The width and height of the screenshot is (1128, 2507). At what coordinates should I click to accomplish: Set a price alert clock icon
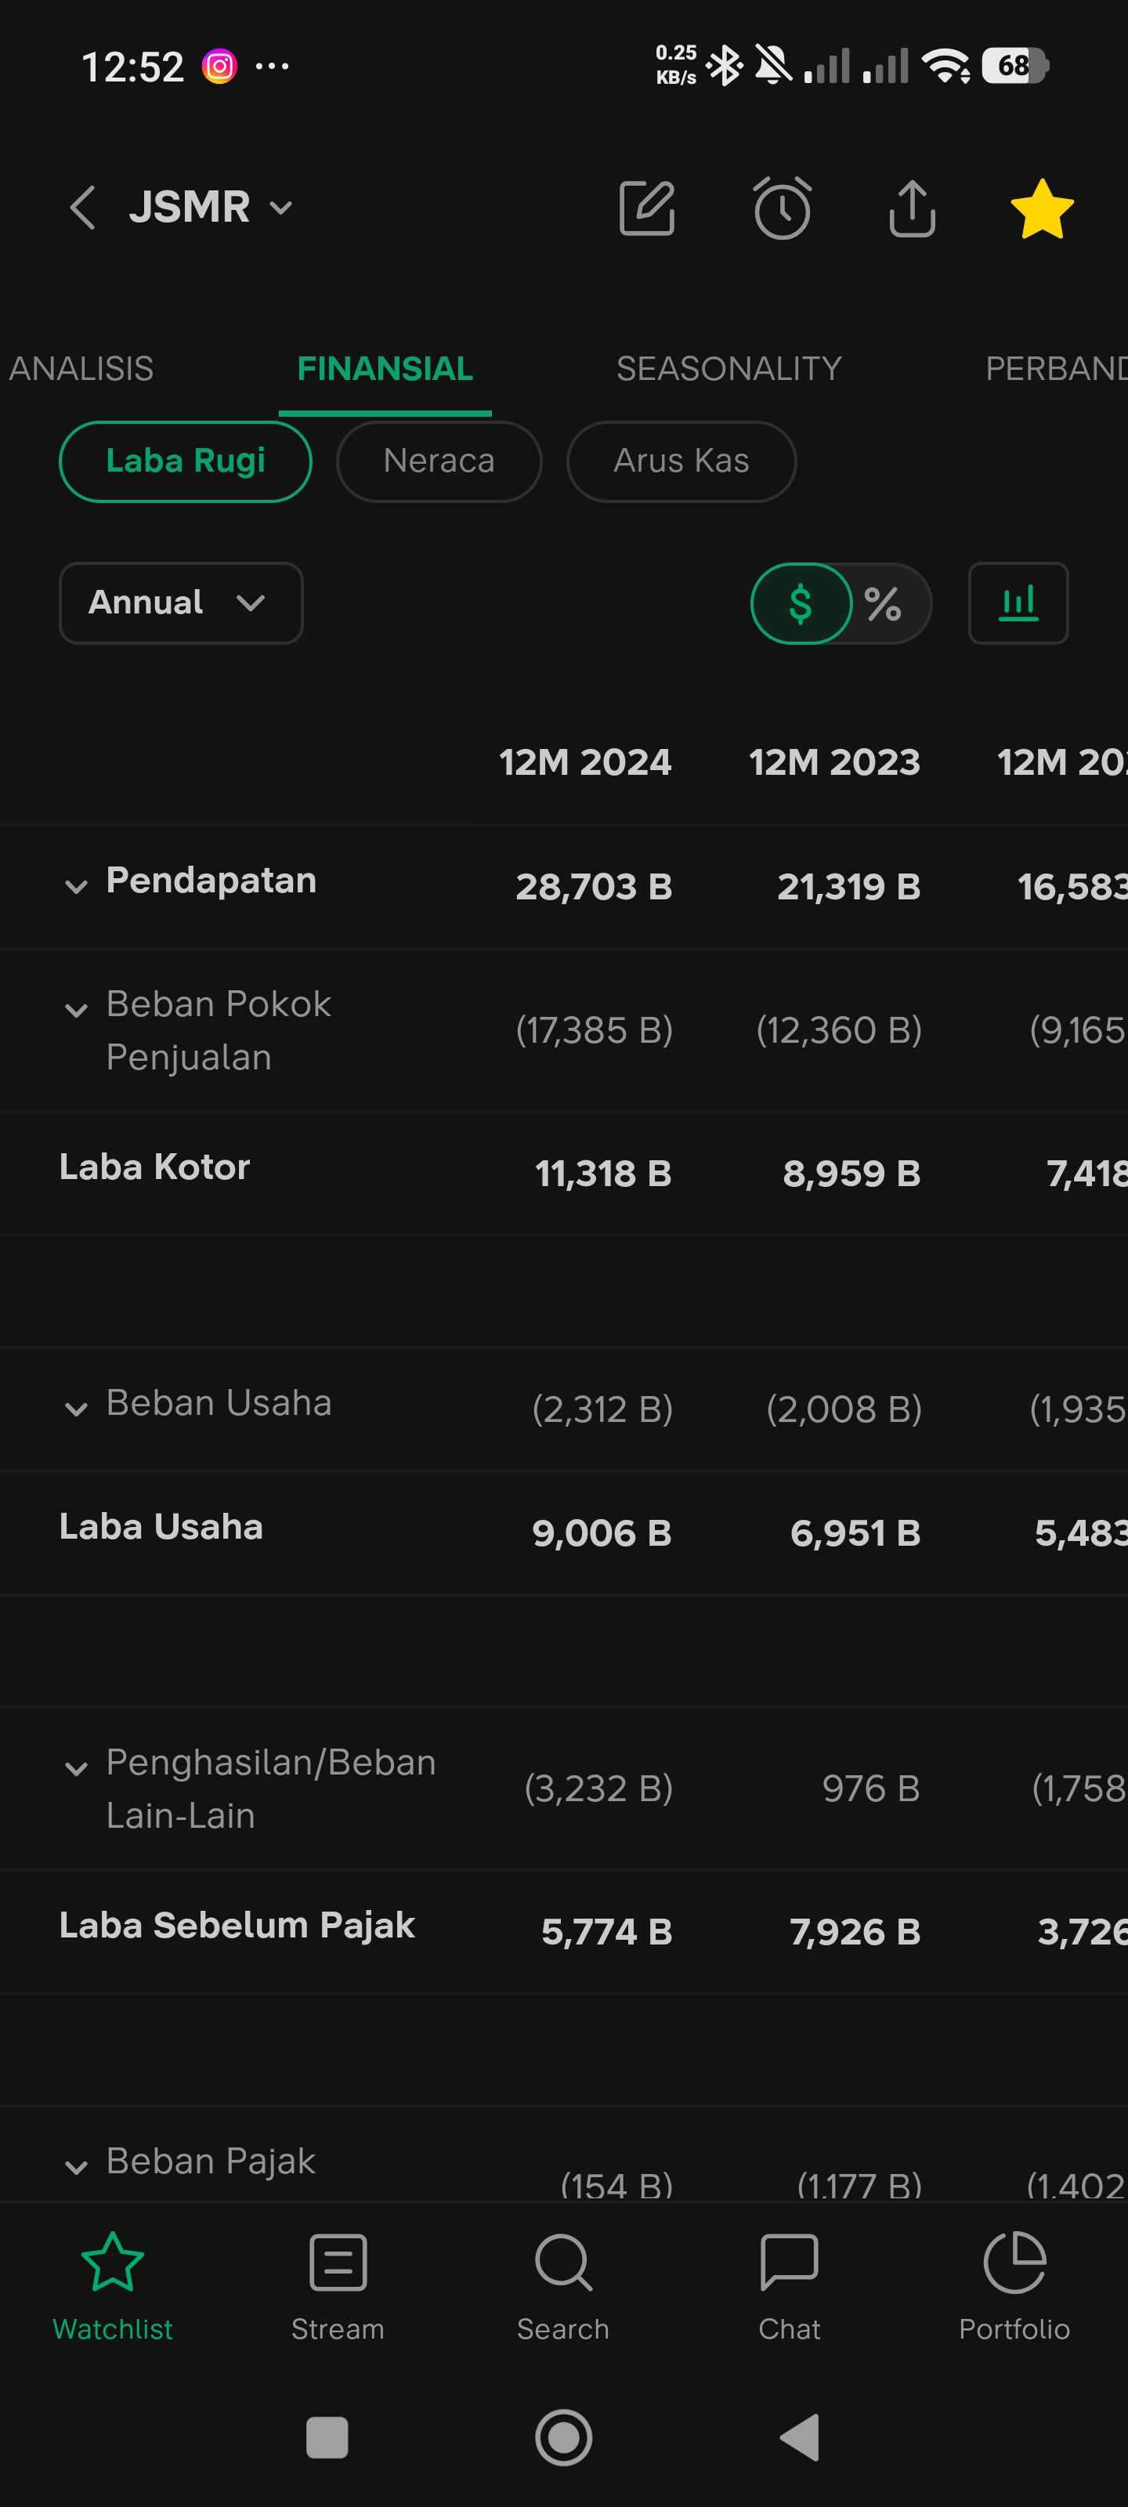[x=782, y=208]
